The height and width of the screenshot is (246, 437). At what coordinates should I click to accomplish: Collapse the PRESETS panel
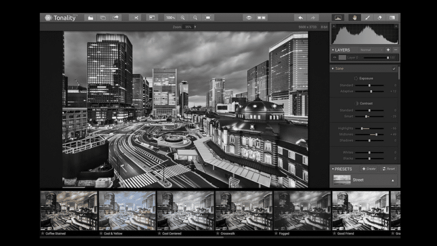pos(333,169)
